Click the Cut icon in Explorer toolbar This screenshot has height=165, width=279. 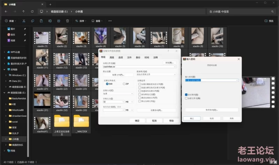click(24, 21)
